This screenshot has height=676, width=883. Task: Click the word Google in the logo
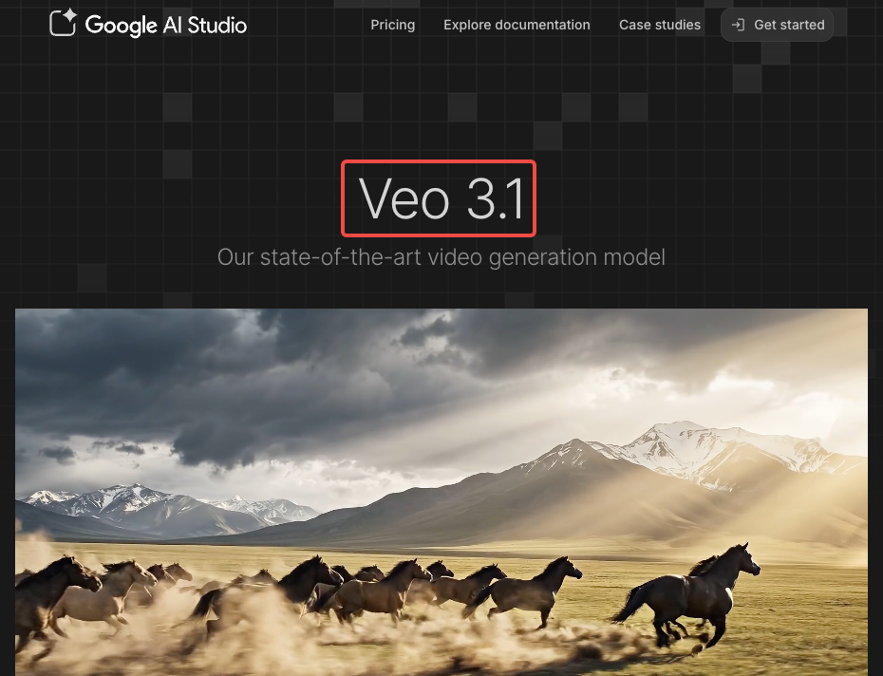(x=122, y=26)
